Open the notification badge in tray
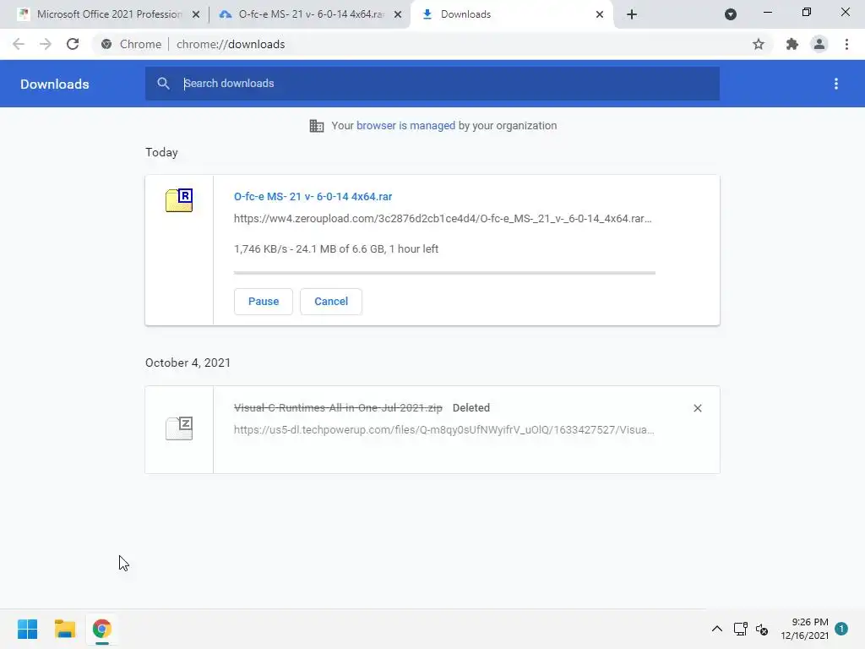The height and width of the screenshot is (649, 865). [841, 629]
